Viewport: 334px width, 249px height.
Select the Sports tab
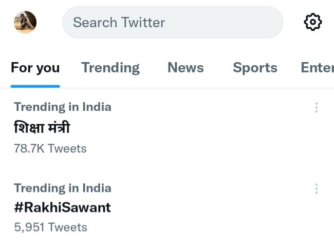click(x=255, y=68)
